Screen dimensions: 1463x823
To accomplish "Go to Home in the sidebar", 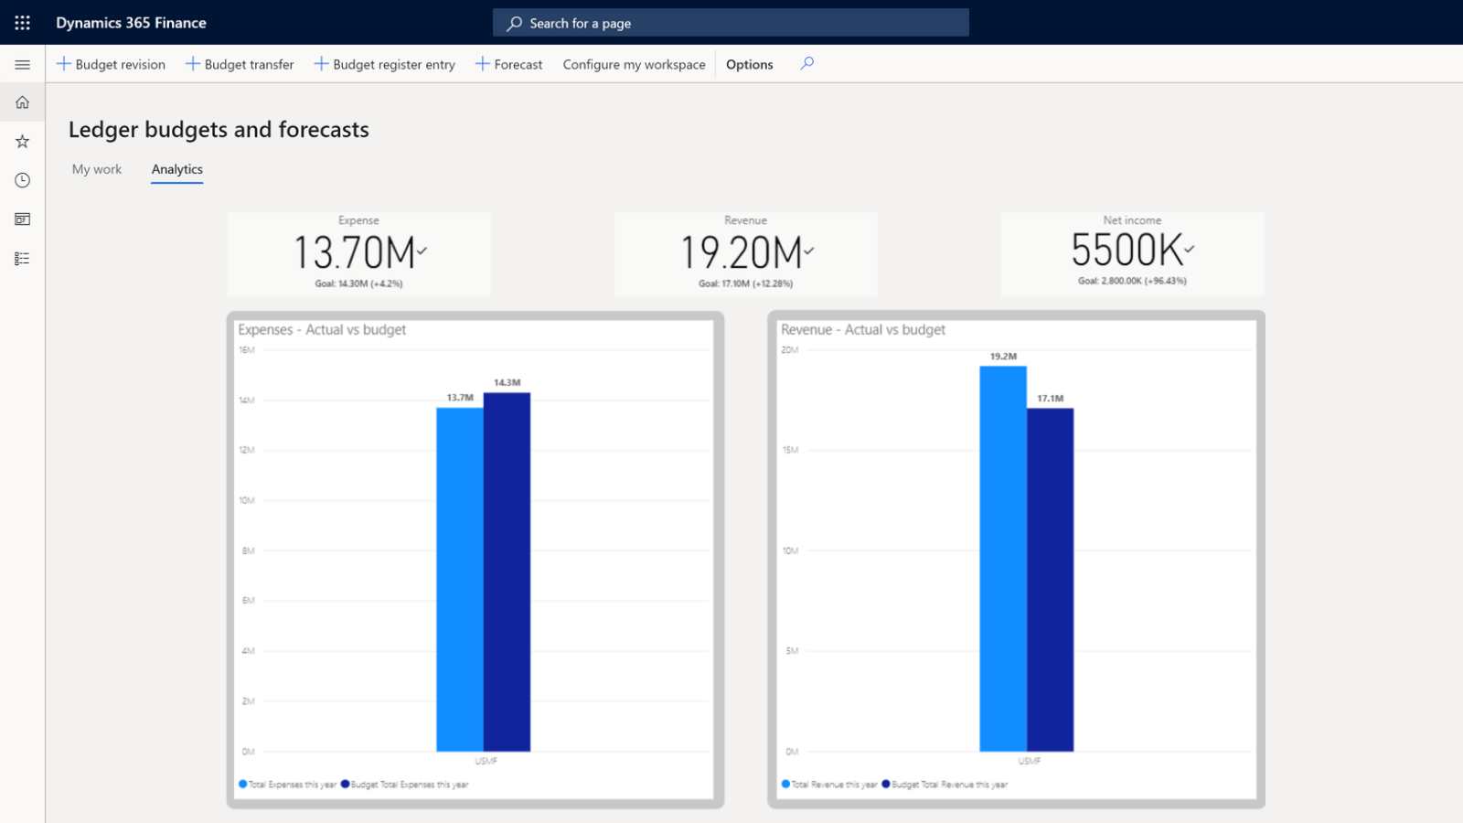I will [22, 102].
